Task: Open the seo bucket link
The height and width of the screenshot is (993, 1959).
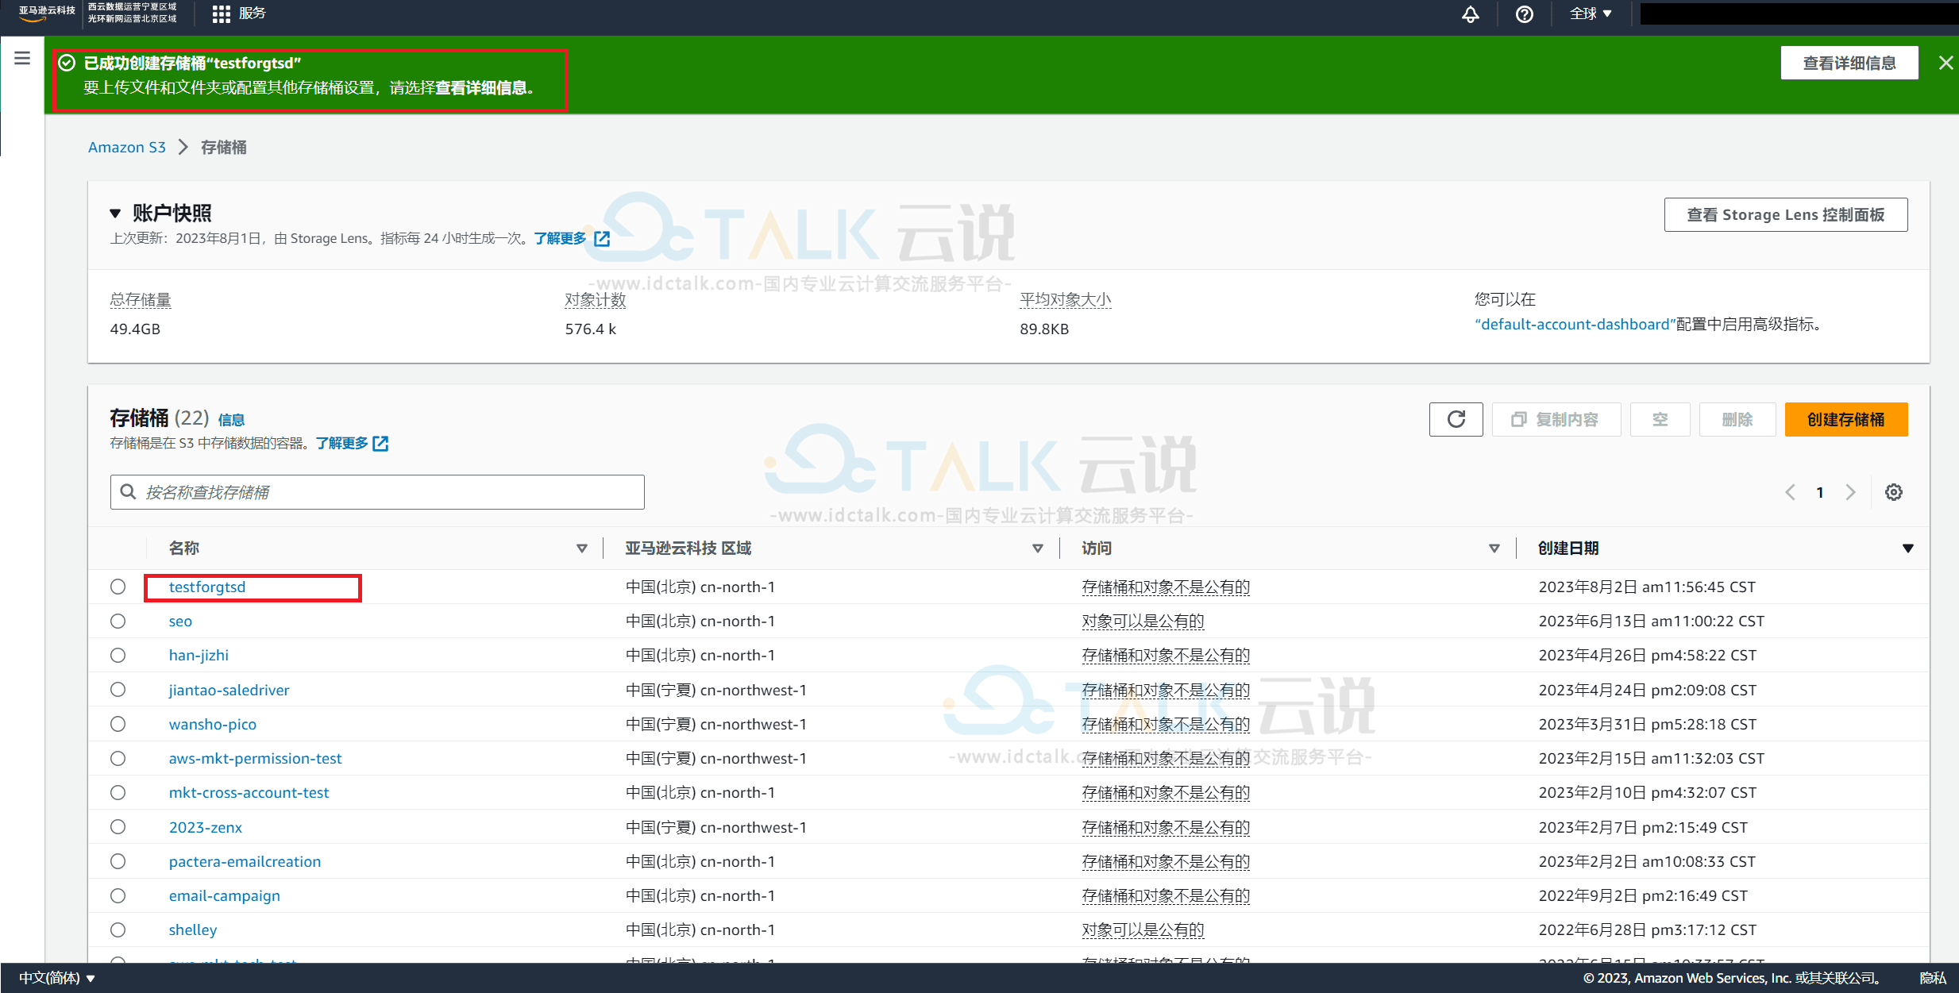Action: click(x=180, y=621)
